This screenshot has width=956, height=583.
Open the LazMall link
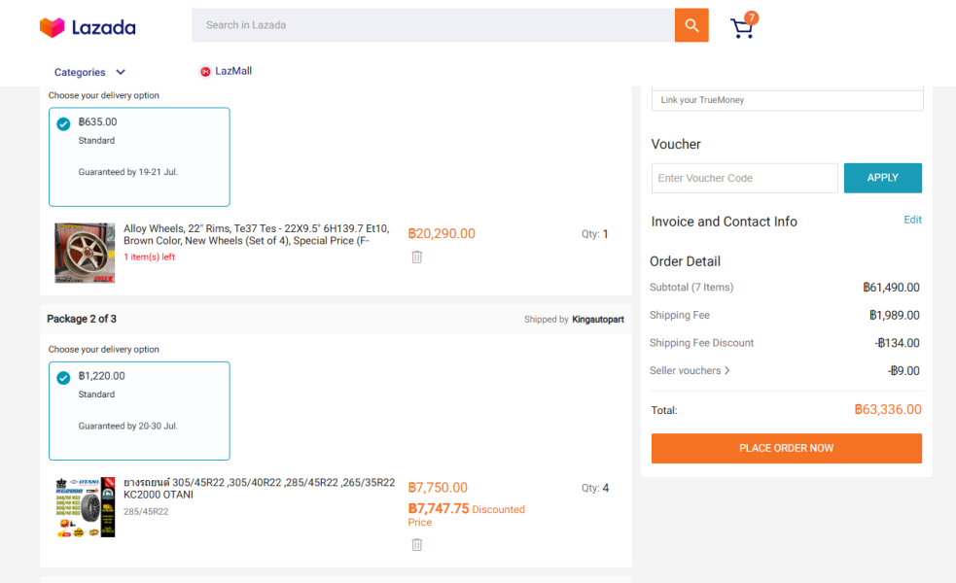tap(233, 71)
